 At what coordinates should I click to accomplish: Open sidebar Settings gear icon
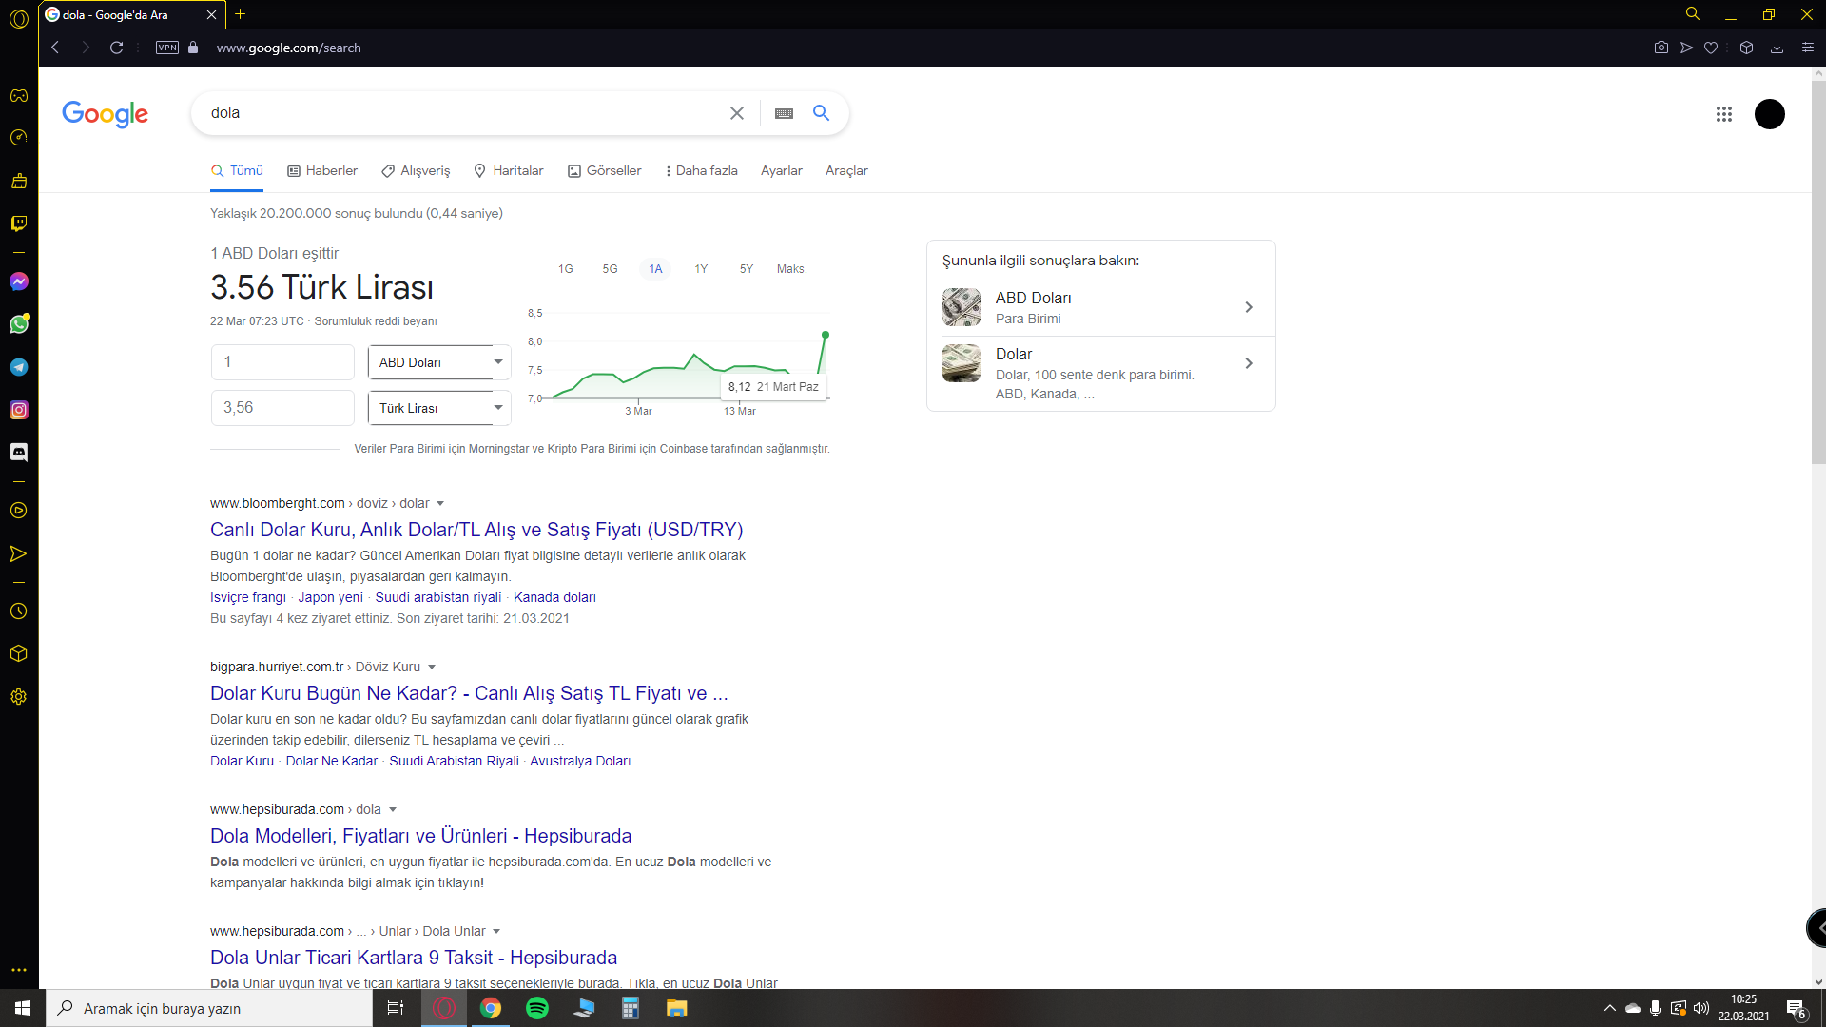pos(19,697)
